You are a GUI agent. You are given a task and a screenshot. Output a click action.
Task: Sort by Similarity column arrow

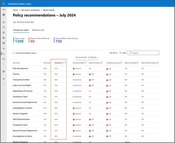click(65, 63)
